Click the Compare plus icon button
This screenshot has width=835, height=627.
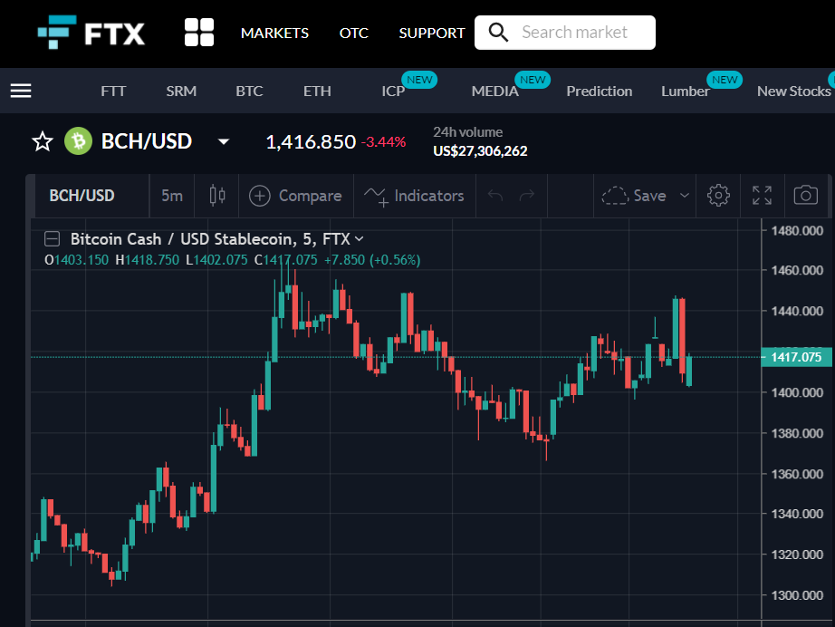pos(260,196)
